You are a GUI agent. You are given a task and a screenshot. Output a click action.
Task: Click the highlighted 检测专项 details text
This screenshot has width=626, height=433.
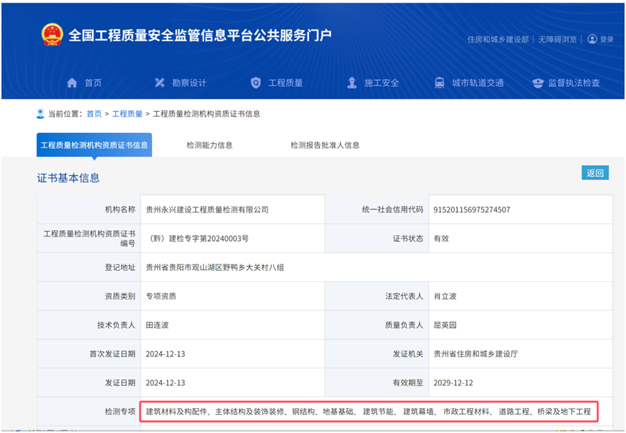point(368,412)
